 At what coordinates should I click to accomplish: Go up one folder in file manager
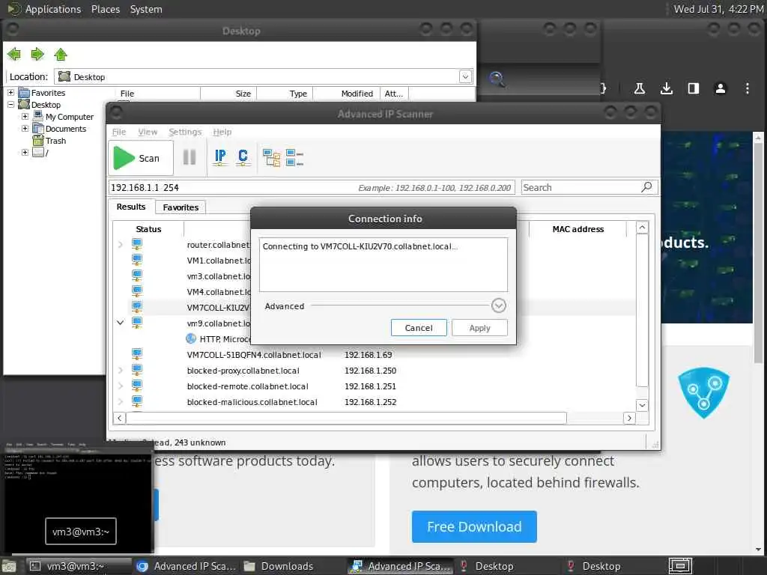coord(61,54)
